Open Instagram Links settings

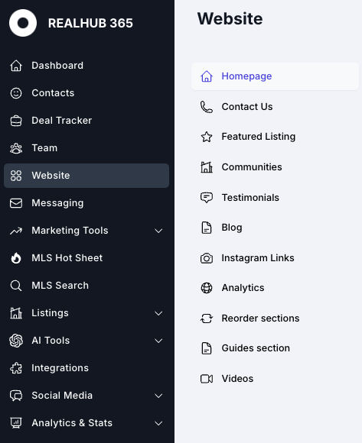pyautogui.click(x=258, y=258)
